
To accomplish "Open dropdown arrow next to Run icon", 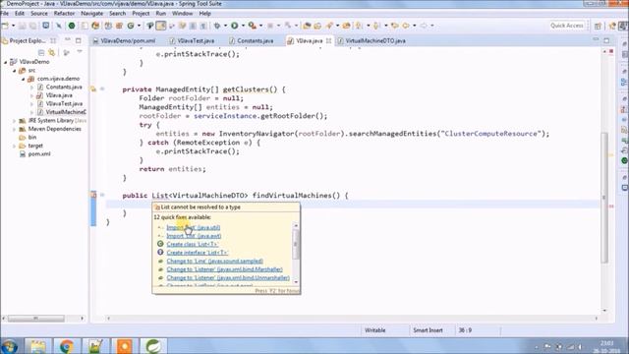I will click(243, 26).
